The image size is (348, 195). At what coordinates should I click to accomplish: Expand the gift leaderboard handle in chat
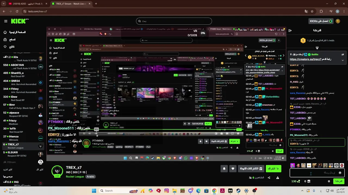coord(317,48)
